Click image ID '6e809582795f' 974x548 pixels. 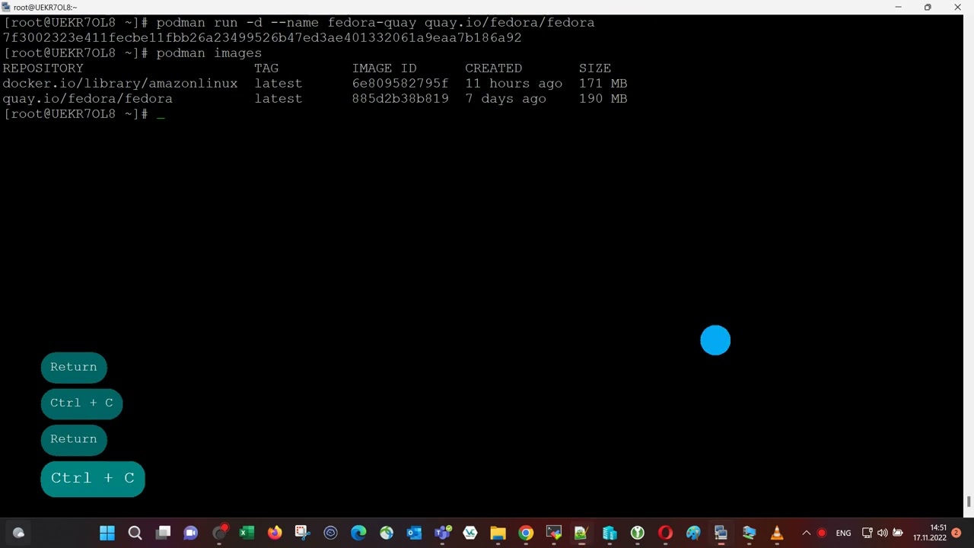(400, 83)
